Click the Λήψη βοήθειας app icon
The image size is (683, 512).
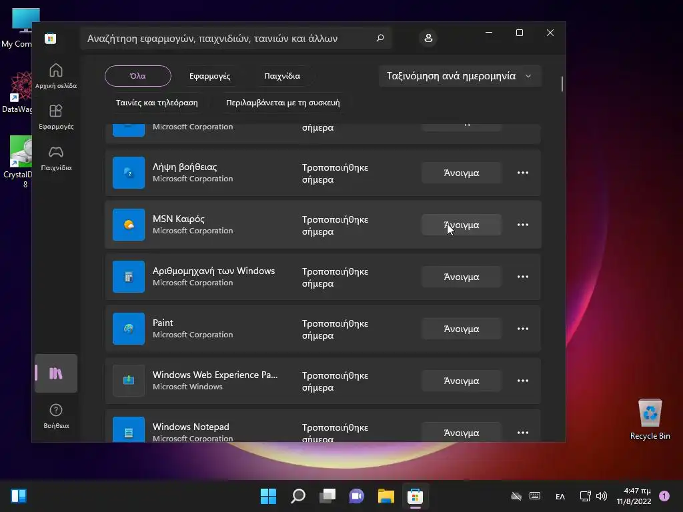click(129, 173)
